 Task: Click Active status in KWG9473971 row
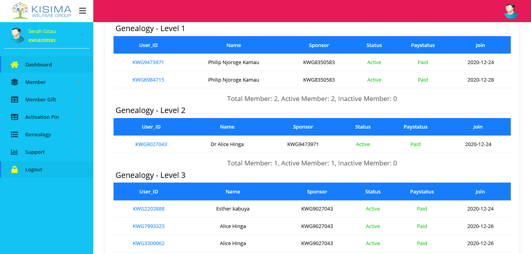(x=374, y=62)
